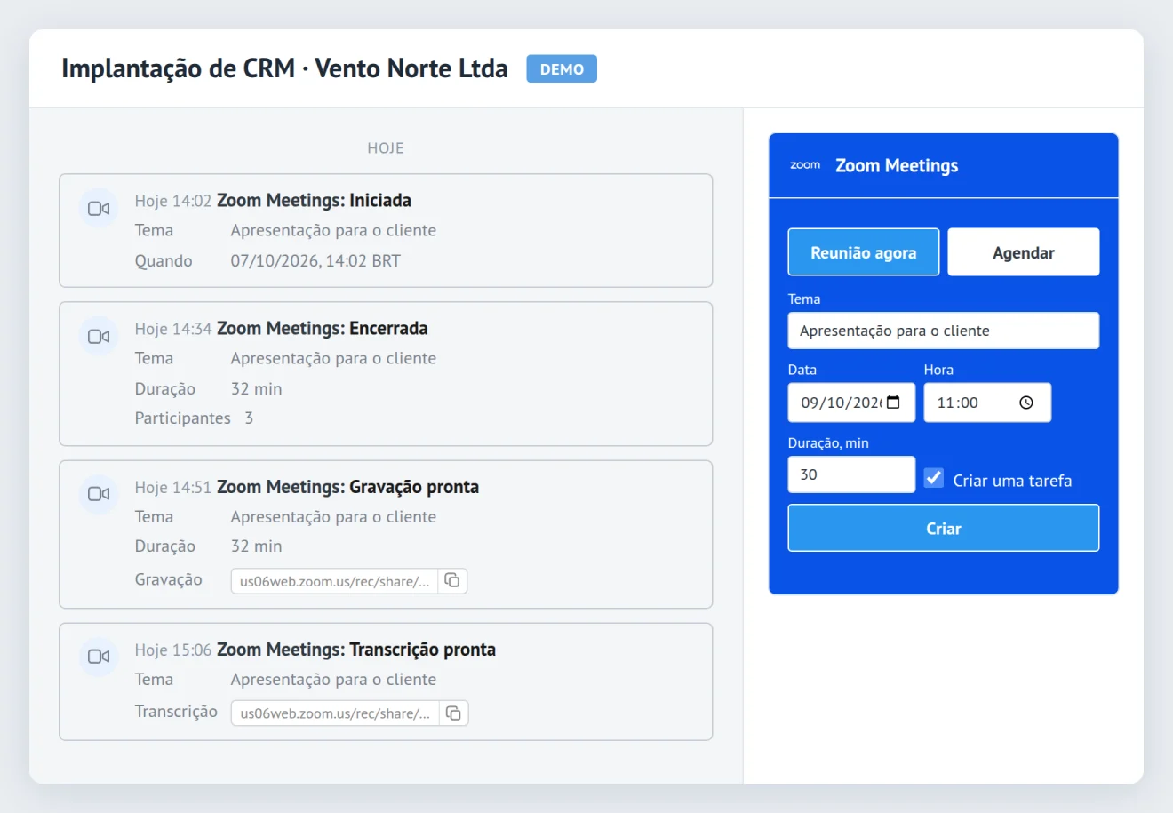1173x813 pixels.
Task: Click the Hora field showing 11:00
Action: [987, 403]
